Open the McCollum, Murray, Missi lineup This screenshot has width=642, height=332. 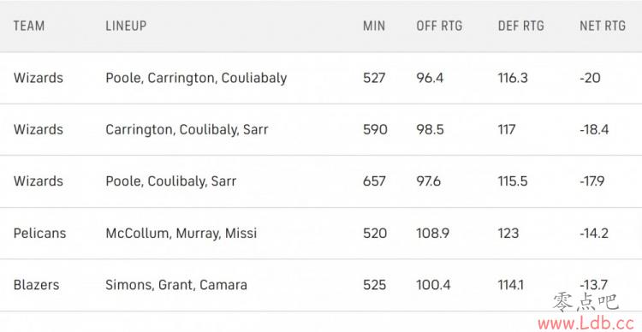click(181, 234)
